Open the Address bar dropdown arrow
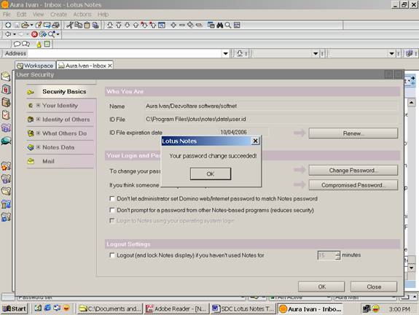 pos(226,53)
